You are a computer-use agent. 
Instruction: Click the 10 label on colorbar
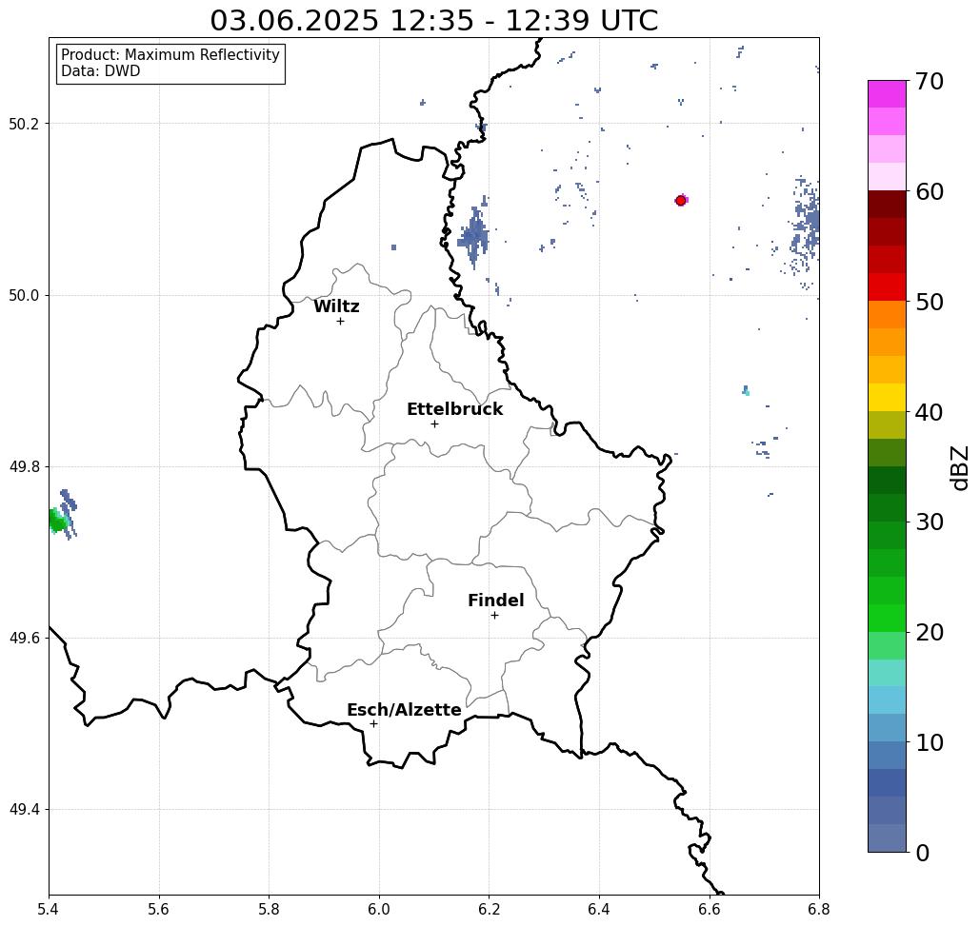coord(930,742)
